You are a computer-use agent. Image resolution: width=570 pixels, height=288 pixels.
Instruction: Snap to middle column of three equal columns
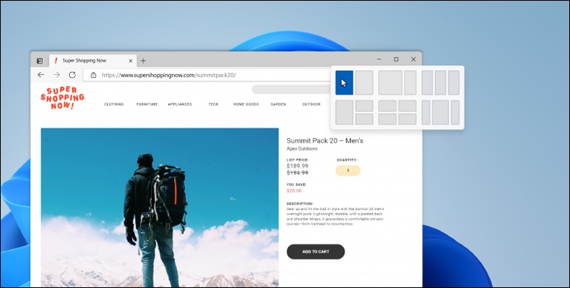[440, 82]
